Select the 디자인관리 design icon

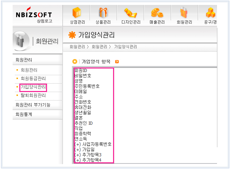tap(130, 13)
